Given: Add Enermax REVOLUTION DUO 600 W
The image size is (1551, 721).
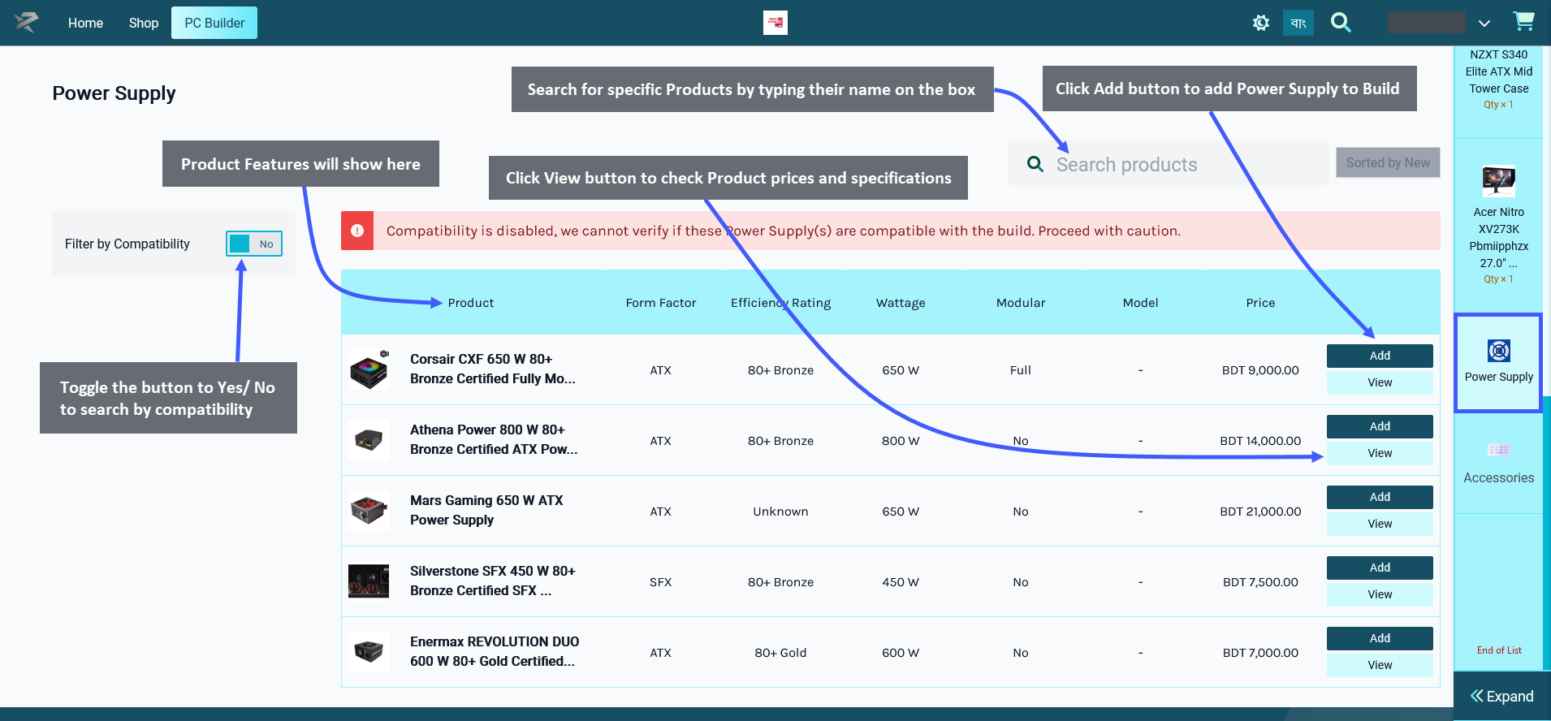Looking at the screenshot, I should pos(1380,638).
